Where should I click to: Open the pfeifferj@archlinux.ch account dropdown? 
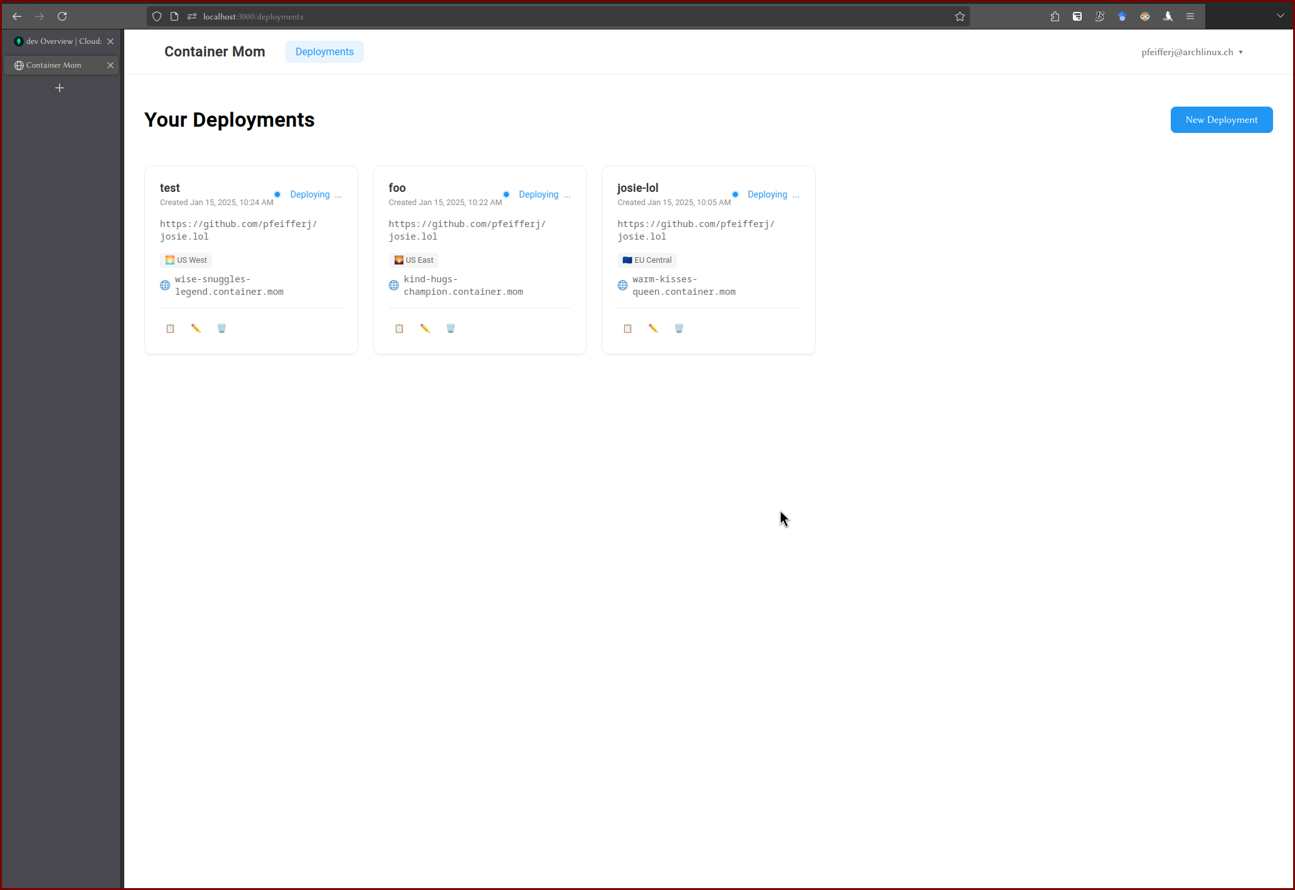[x=1191, y=52]
